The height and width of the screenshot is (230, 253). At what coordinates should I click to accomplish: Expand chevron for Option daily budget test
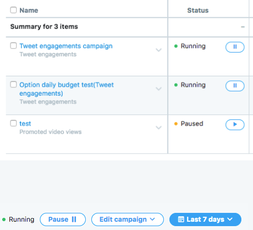click(x=158, y=89)
